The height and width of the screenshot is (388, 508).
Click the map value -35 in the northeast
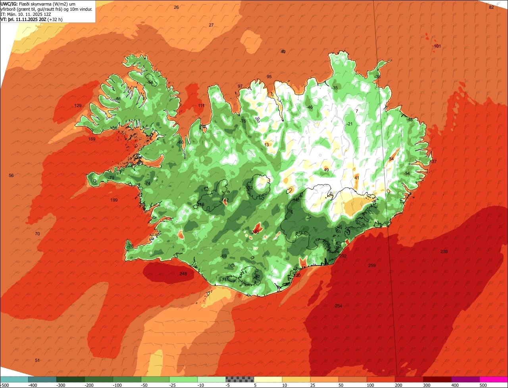pos(335,88)
